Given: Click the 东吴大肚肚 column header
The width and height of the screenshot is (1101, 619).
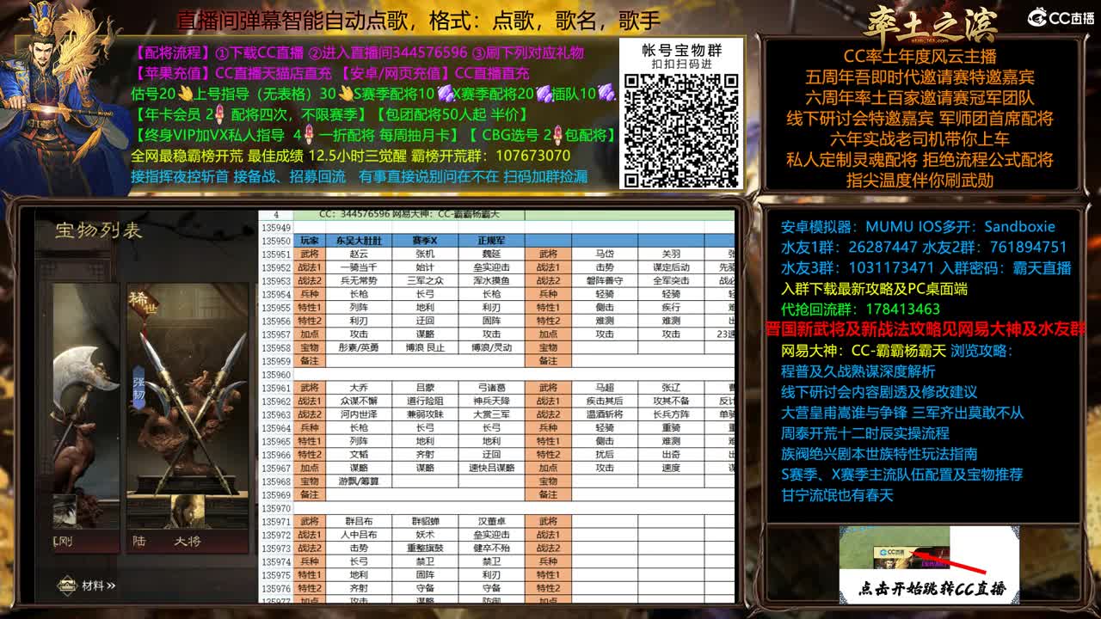Looking at the screenshot, I should 358,241.
